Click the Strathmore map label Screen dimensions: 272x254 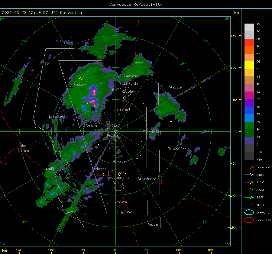[x=147, y=179]
